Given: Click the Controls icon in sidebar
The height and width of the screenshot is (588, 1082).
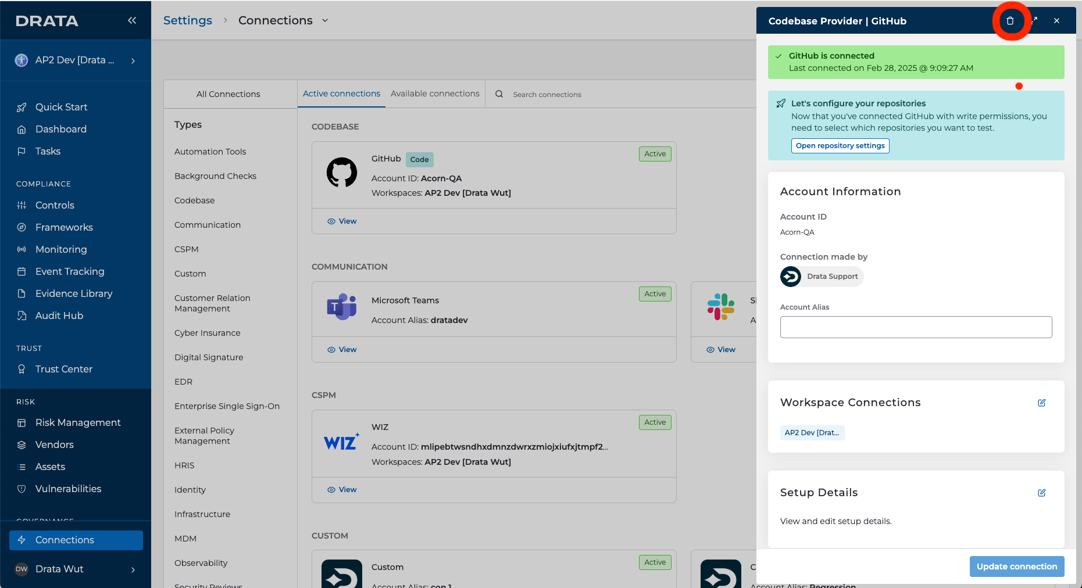Looking at the screenshot, I should (x=22, y=205).
